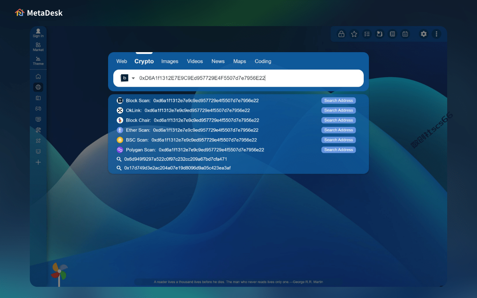Image resolution: width=477 pixels, height=298 pixels.
Task: Click Search Address for Ether Scan
Action: [339, 130]
